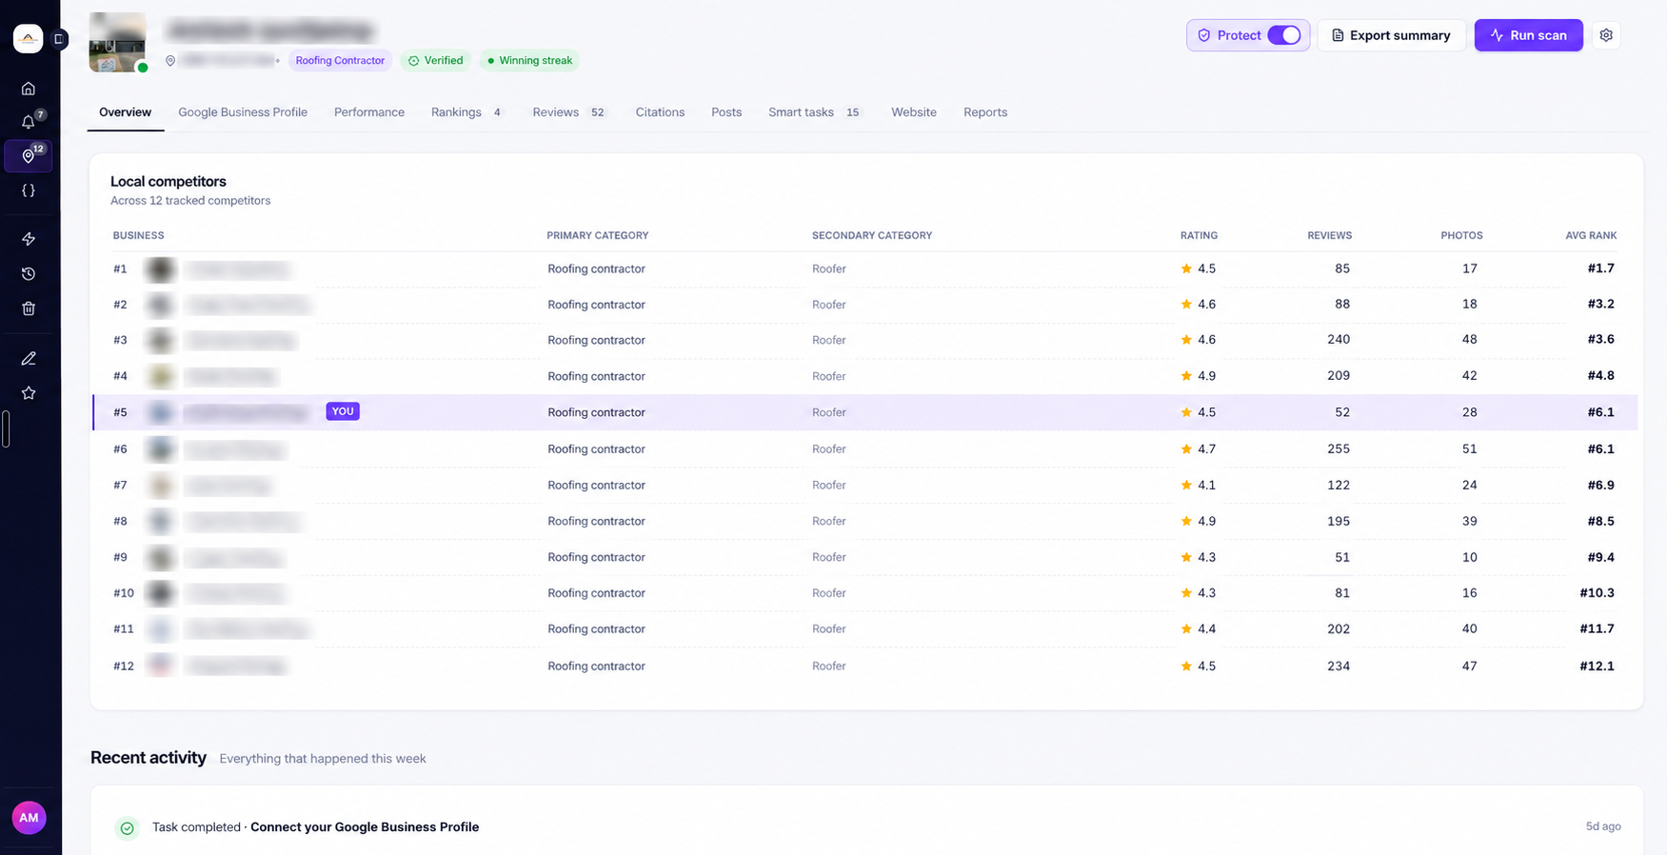Viewport: 1667px width, 855px height.
Task: Collapse the sidebar panel toggle icon
Action: (x=59, y=39)
